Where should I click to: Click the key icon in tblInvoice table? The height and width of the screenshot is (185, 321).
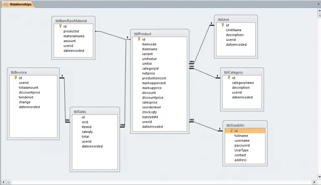point(15,77)
